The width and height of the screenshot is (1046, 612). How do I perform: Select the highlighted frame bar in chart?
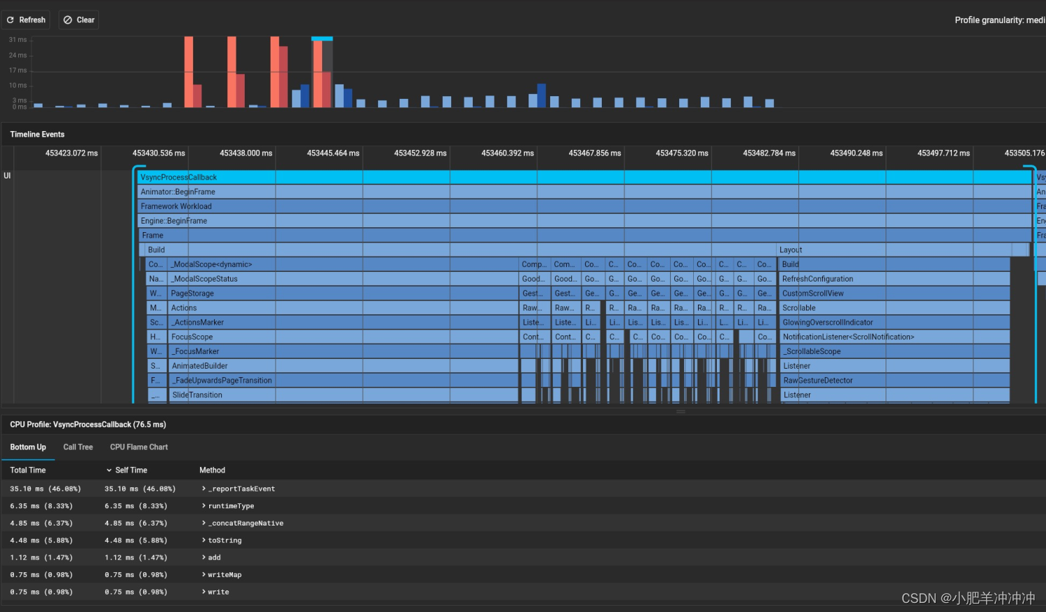click(321, 72)
